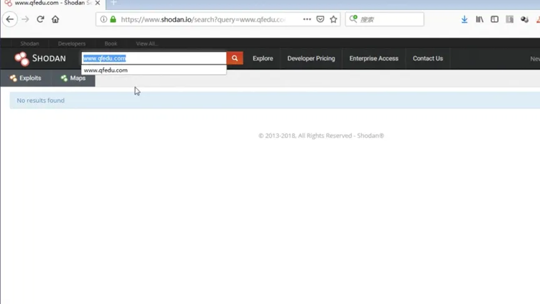Click the No results found message
540x304 pixels.
click(41, 100)
